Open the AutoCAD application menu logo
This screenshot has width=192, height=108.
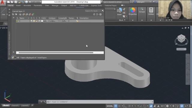tap(2, 2)
